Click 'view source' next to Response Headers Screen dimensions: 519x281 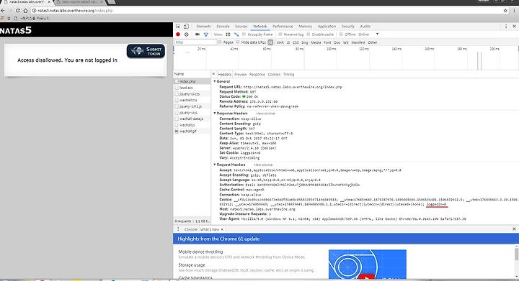click(265, 114)
